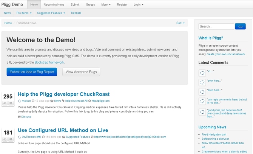Open Create revisions when a story is edited

click(224, 152)
